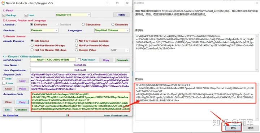Select the Custom Value radio button
Image resolution: width=260 pixels, height=133 pixels.
(x=76, y=50)
